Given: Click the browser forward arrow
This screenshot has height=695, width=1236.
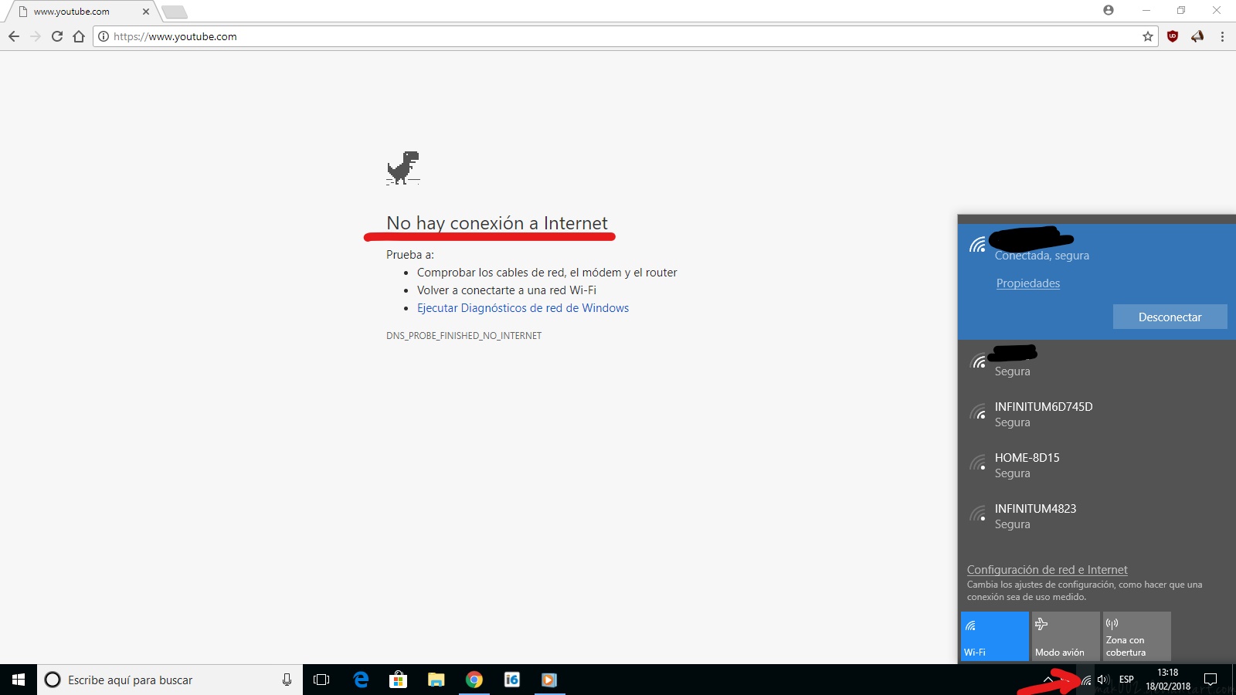Looking at the screenshot, I should [36, 36].
